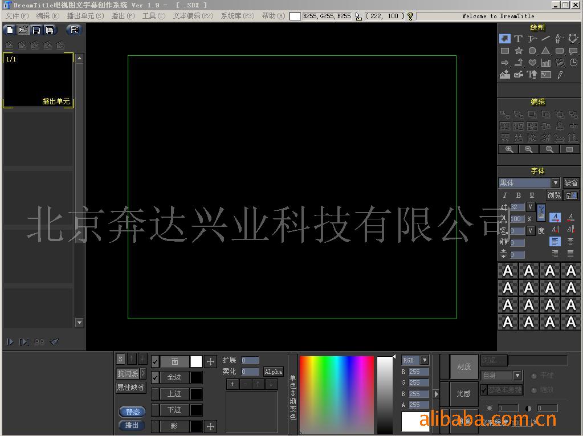Select the straight line tool
This screenshot has height=436, width=583.
tap(546, 38)
